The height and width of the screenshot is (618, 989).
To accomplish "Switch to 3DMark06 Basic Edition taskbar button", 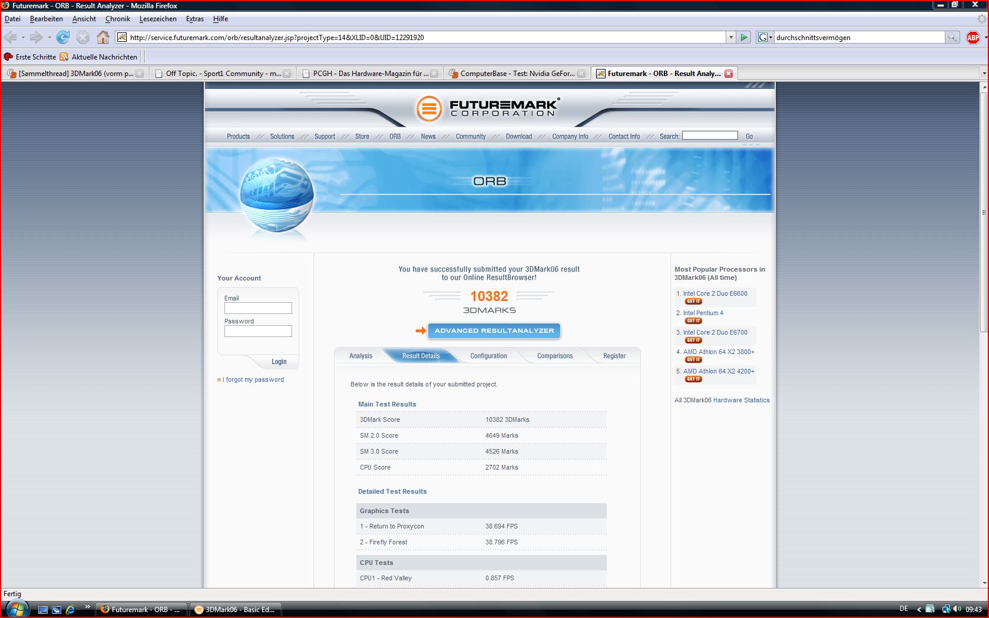I will (x=236, y=610).
